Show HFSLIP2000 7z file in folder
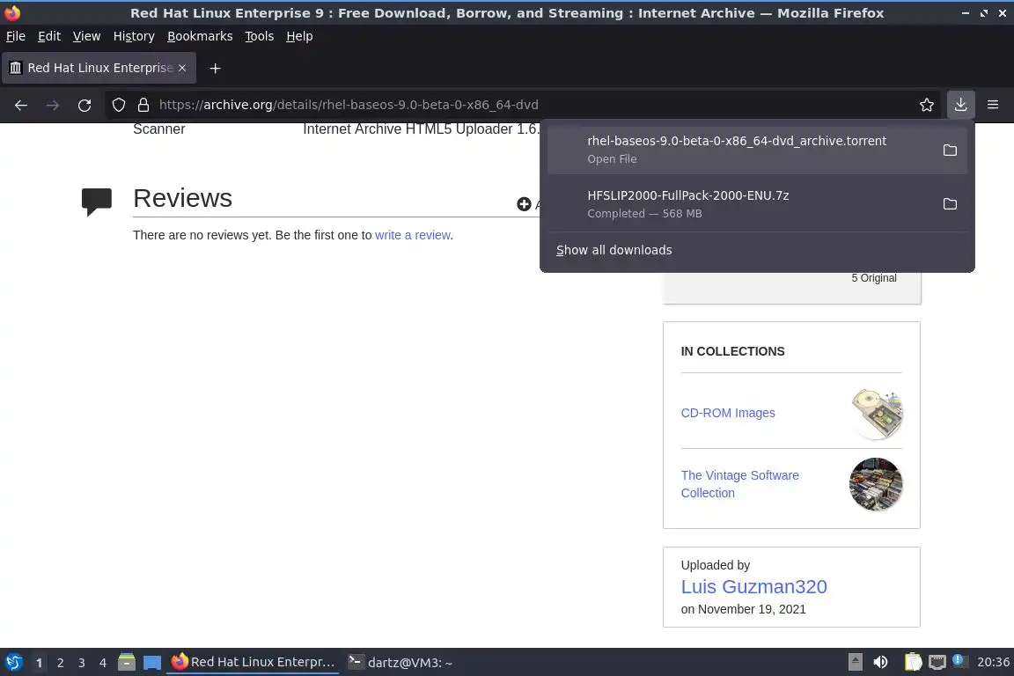The height and width of the screenshot is (676, 1014). (x=950, y=204)
